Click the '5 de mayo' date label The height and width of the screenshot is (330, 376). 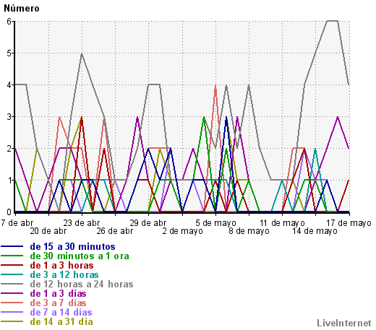(x=215, y=223)
